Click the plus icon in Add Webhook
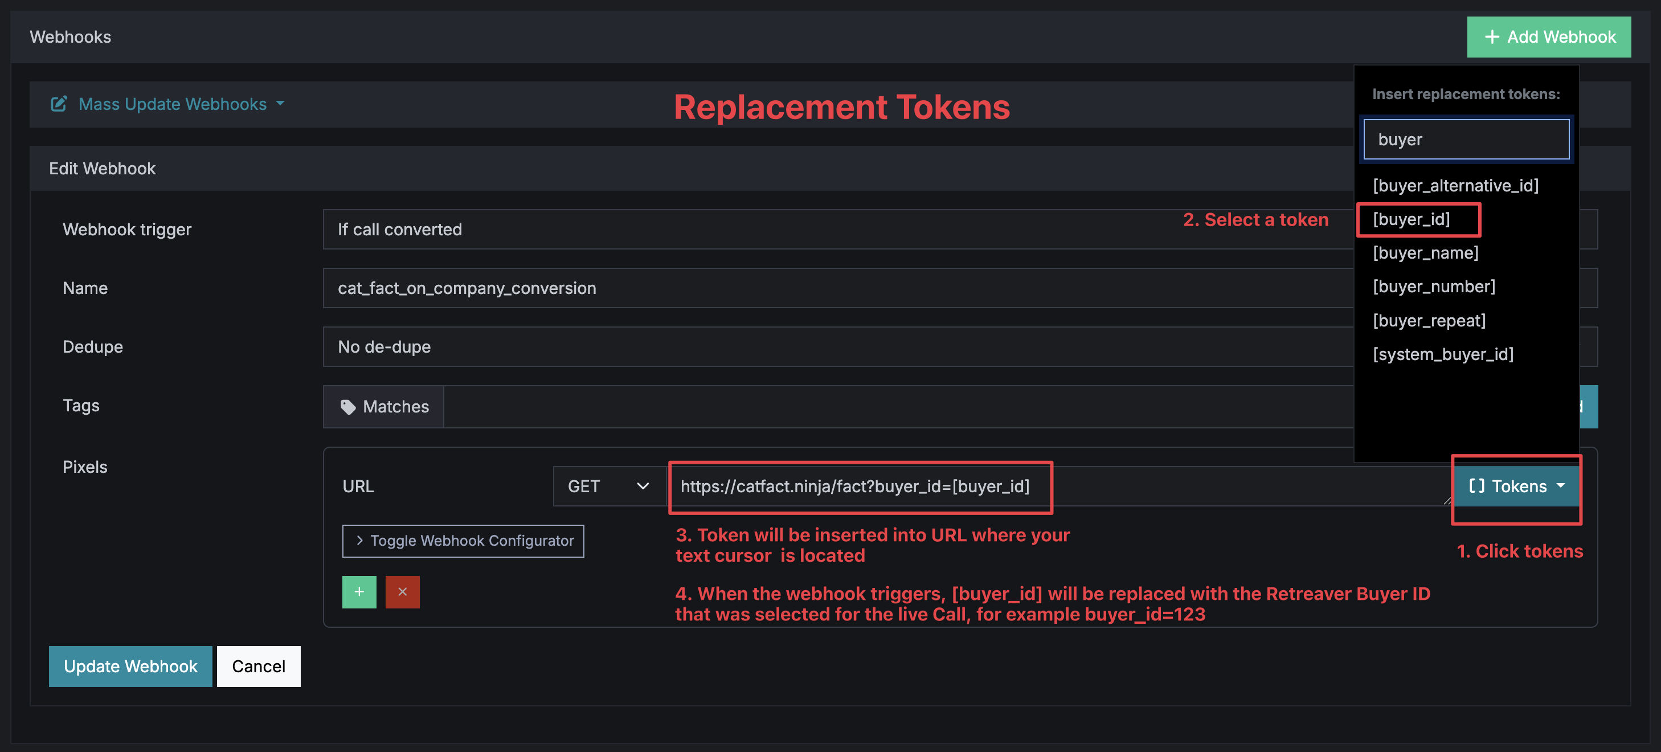The width and height of the screenshot is (1661, 752). (1491, 38)
